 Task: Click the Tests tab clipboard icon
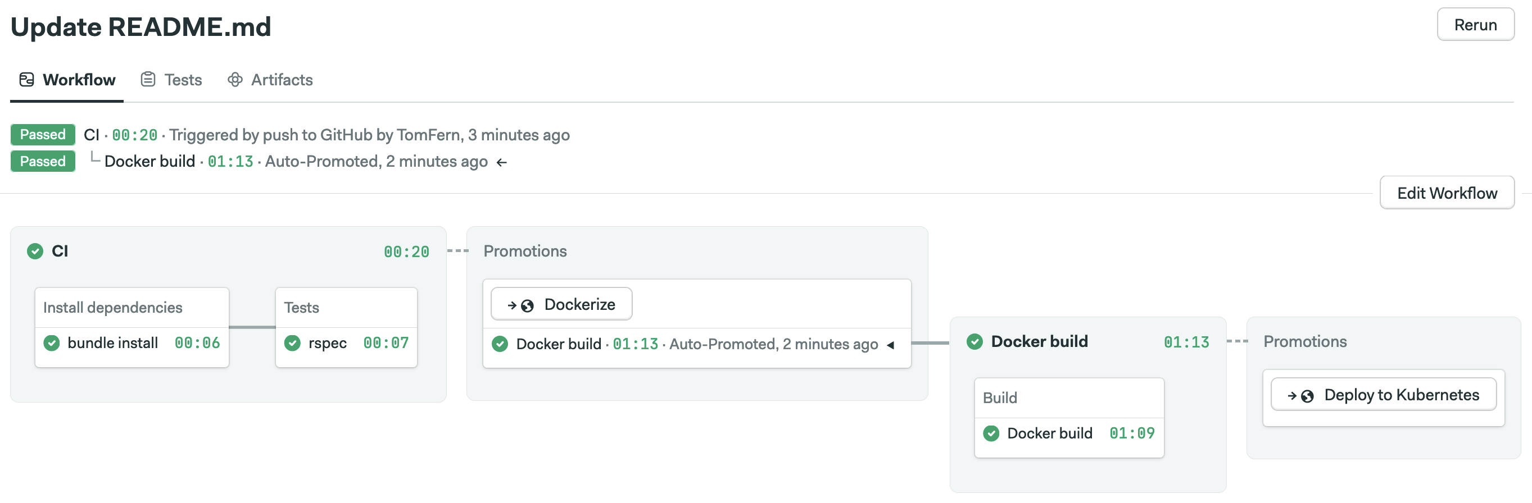[147, 80]
